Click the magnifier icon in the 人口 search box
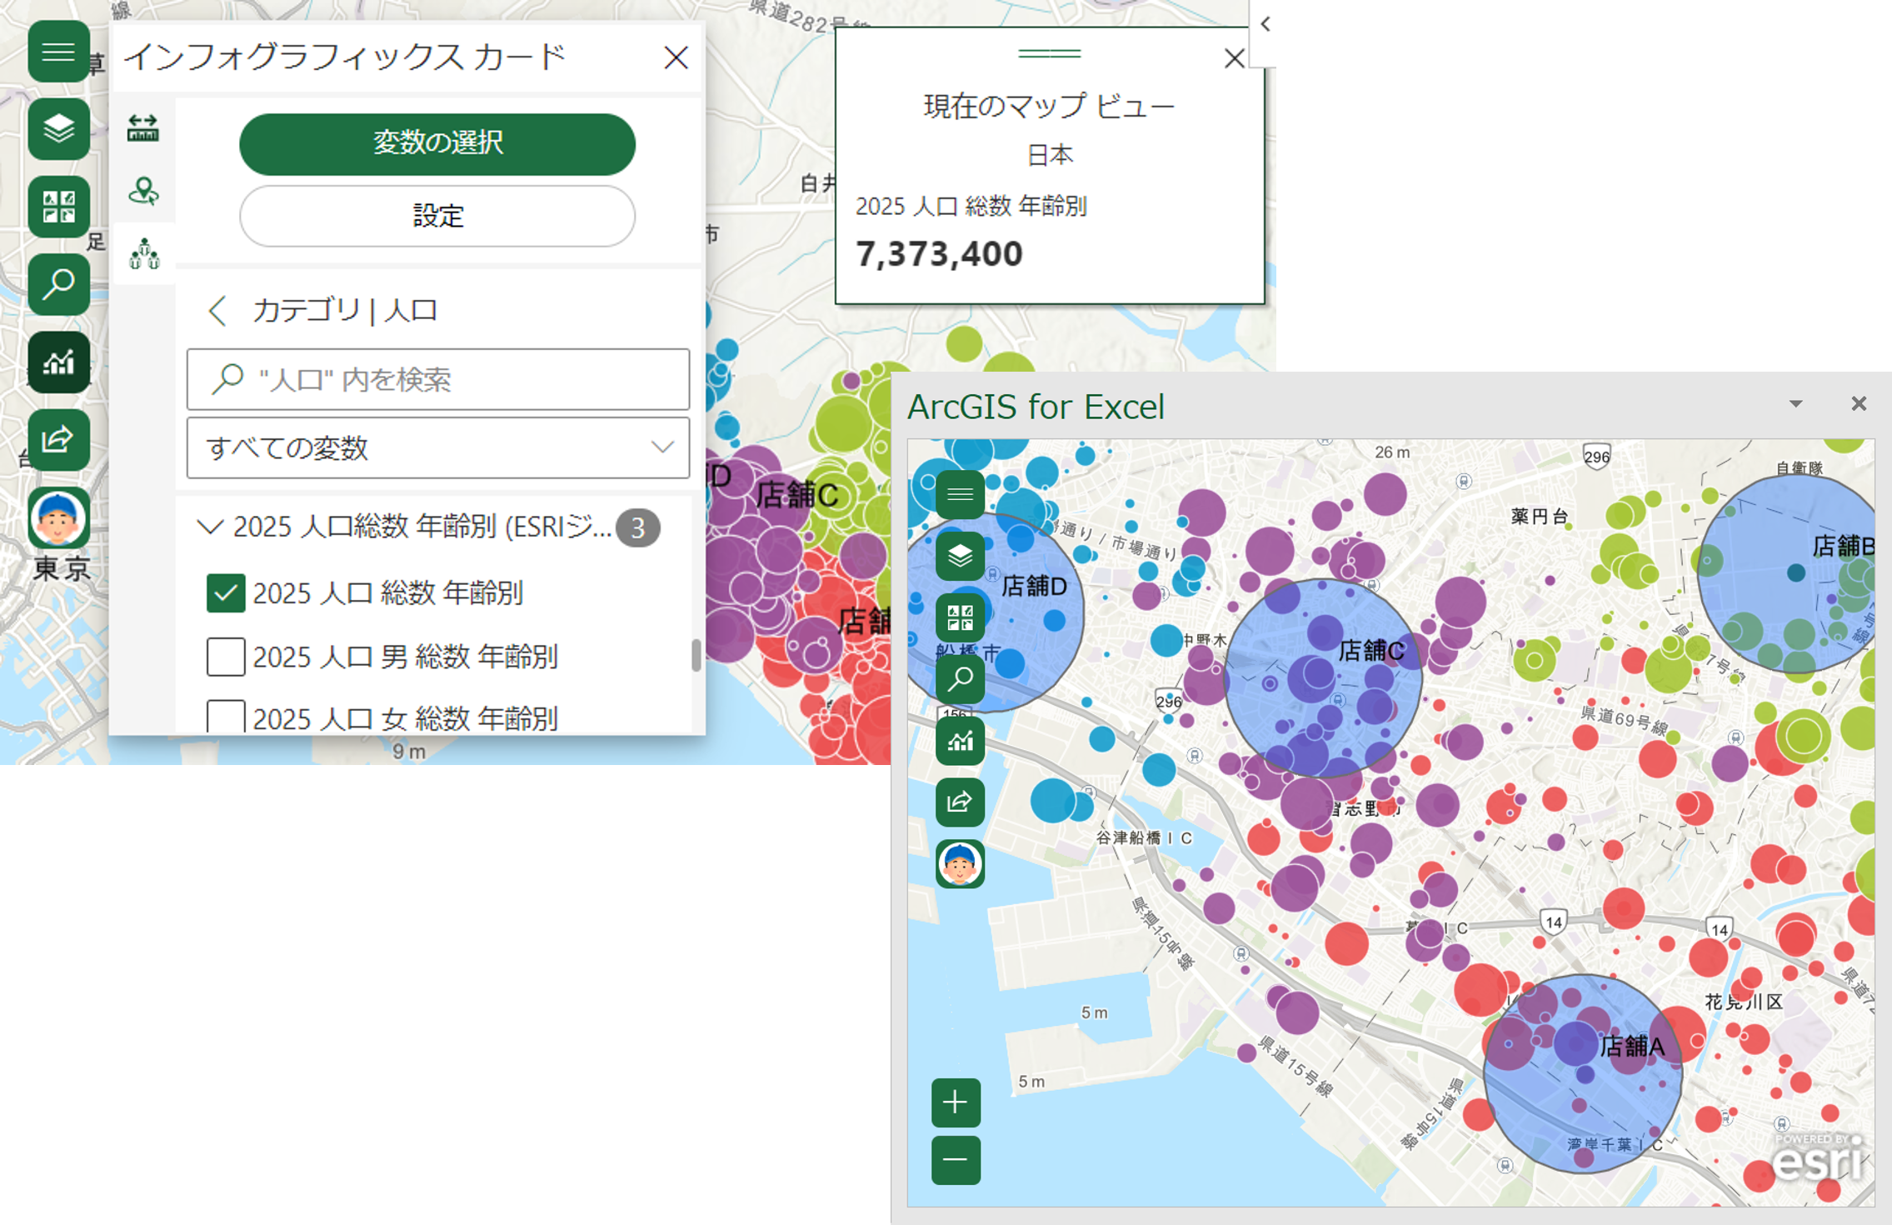The width and height of the screenshot is (1892, 1225). pyautogui.click(x=227, y=379)
